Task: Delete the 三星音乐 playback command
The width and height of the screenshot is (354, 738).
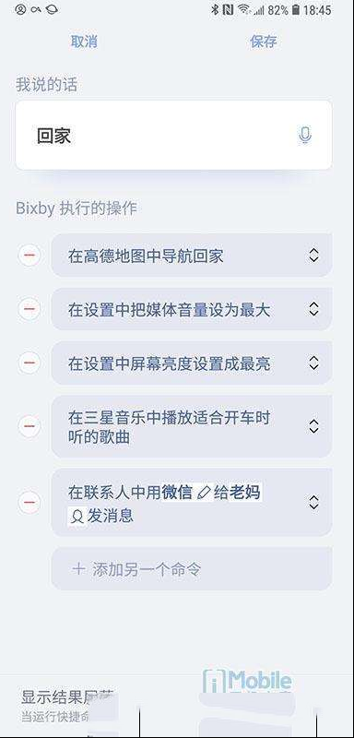Action: click(x=29, y=426)
